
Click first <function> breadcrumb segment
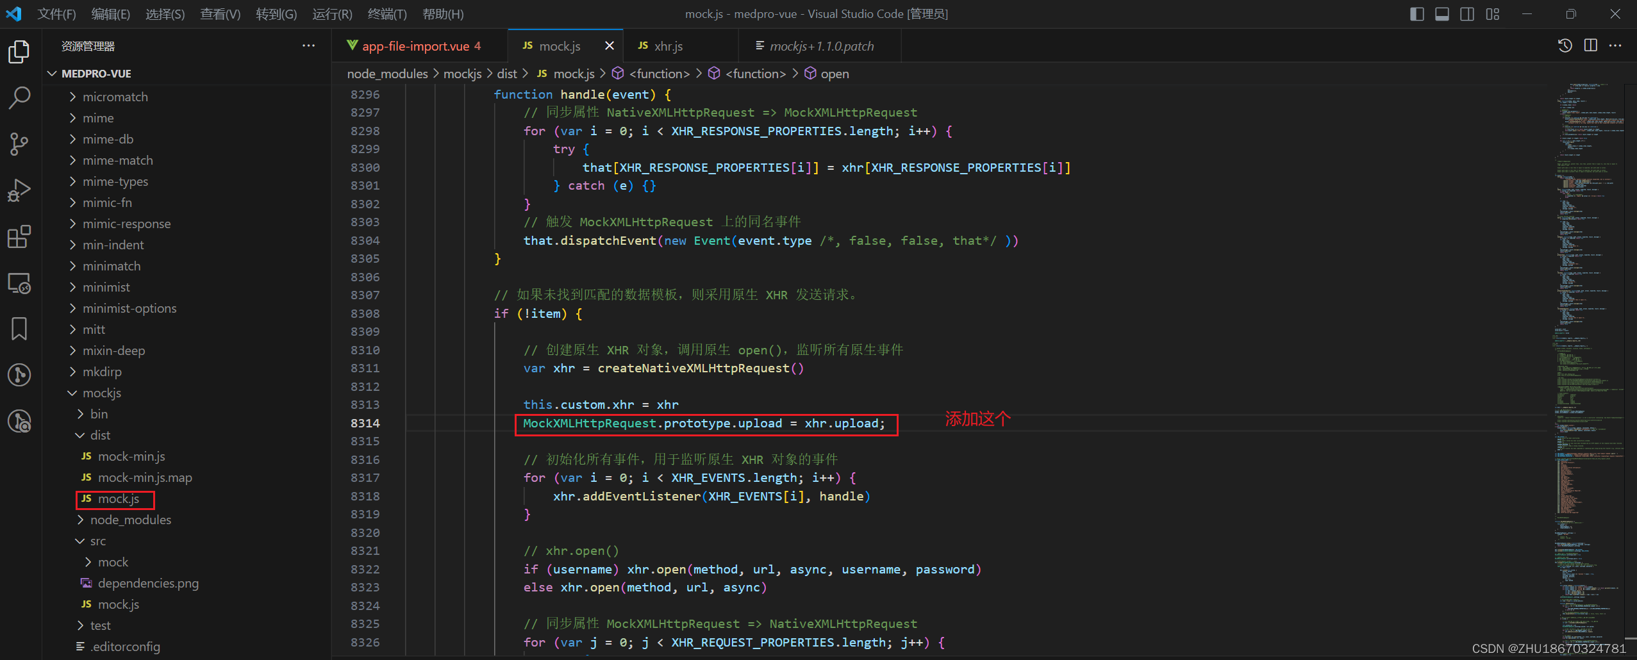[x=660, y=74]
